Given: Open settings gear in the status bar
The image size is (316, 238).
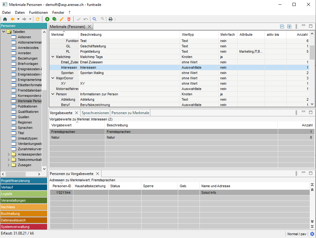Looking at the screenshot, I should [x=312, y=234].
